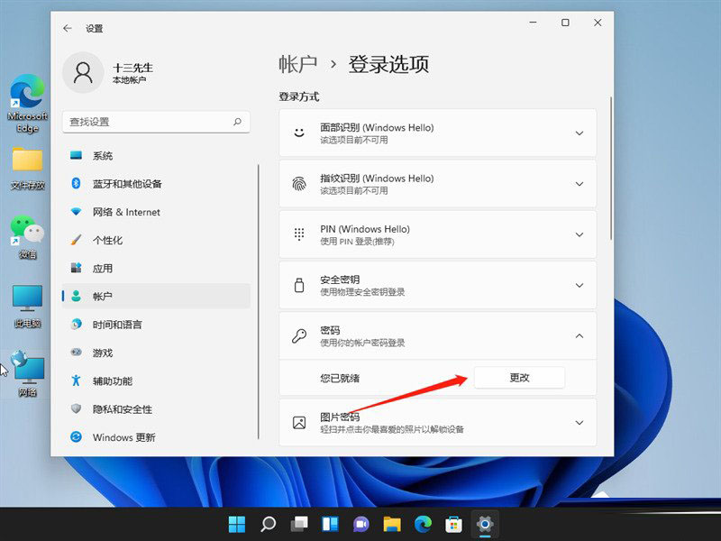
Task: Open File Explorer from the taskbar
Action: (x=391, y=523)
